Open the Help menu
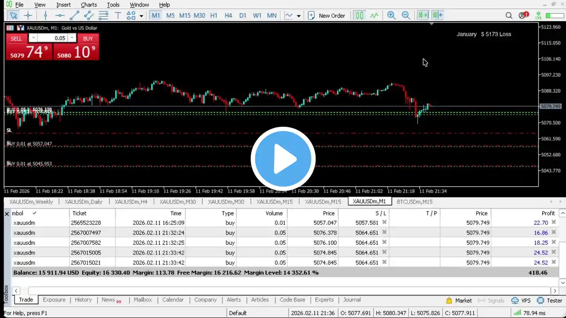 pyautogui.click(x=164, y=4)
